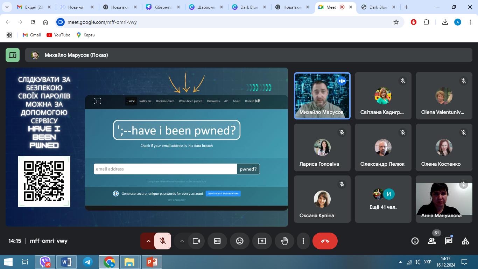478x269 pixels.
Task: Show hidden tray icons arrow
Action: pos(400,262)
